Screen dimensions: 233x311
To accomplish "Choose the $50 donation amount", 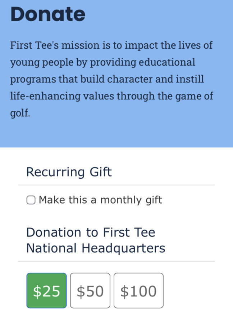I will [90, 290].
